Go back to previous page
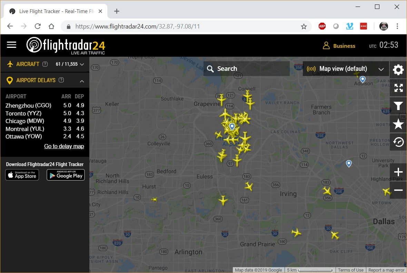This screenshot has height=273, width=407. coord(10,26)
